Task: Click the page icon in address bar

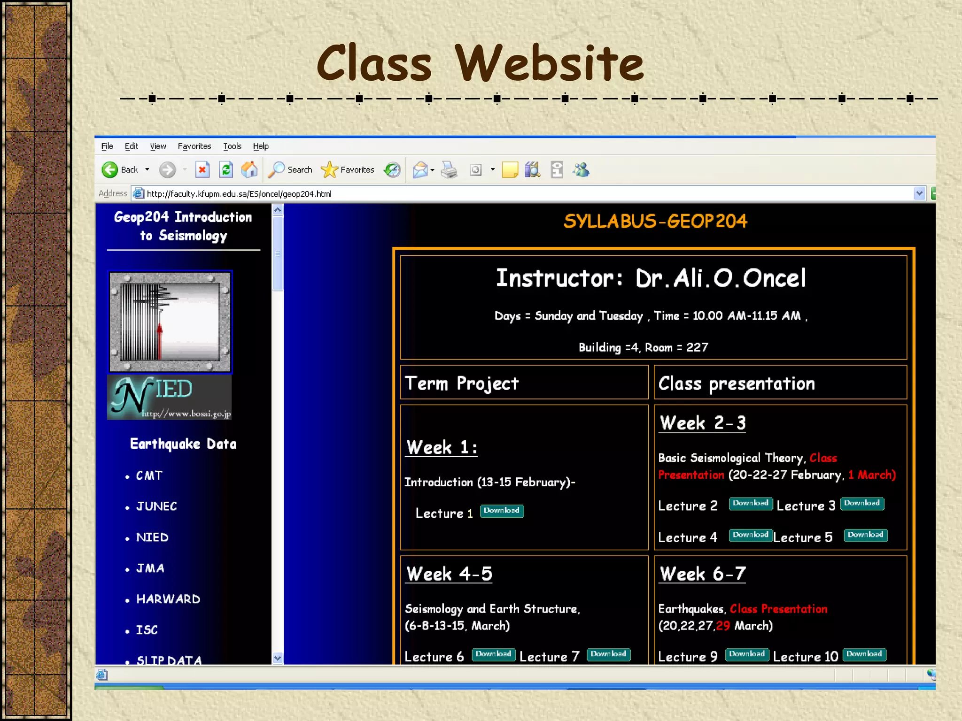Action: pos(138,193)
